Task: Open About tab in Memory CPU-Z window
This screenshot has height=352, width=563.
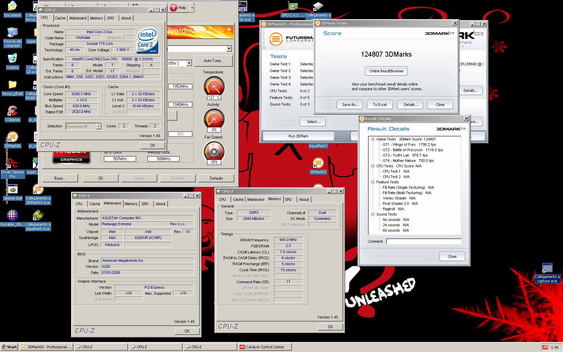Action: pos(304,199)
